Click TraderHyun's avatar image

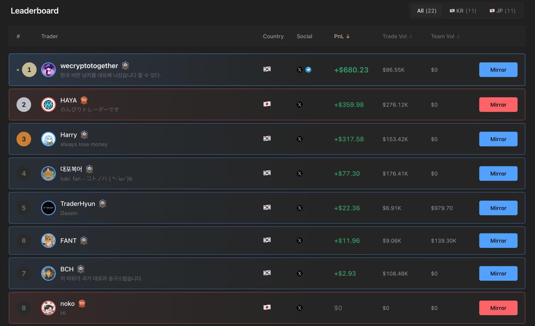click(x=48, y=208)
